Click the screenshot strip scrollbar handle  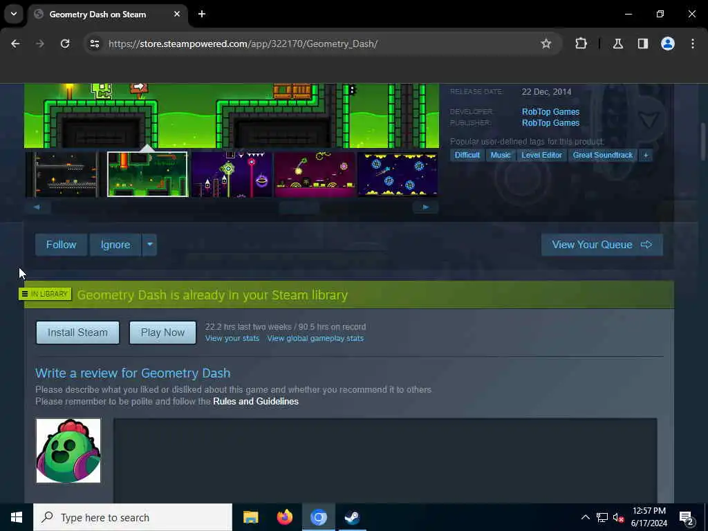pyautogui.click(x=299, y=207)
